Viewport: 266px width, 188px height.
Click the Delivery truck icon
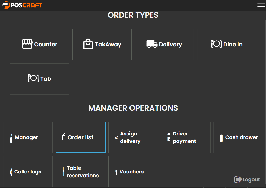click(152, 44)
